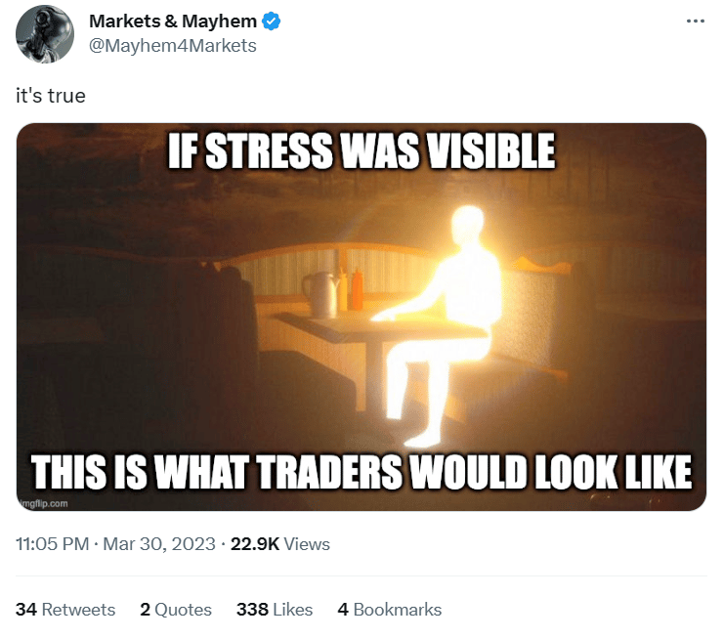Screen dimensions: 724x639
Task: Show the 338 Likes list
Action: tap(275, 610)
